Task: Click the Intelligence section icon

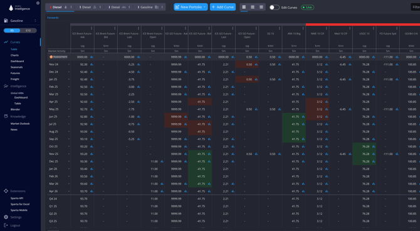Action: click(6, 86)
